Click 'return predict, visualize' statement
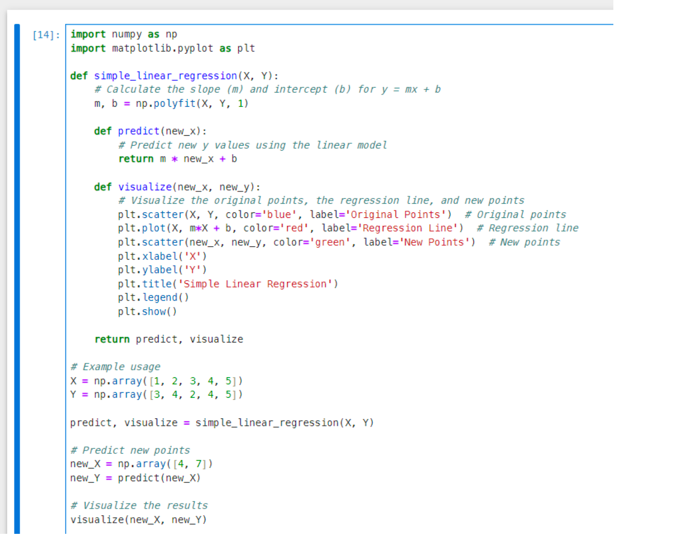Viewport: 686px width, 535px height. (x=169, y=339)
